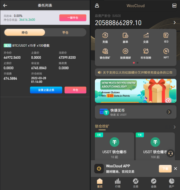Click the 当前价 value 47399.8200

tap(67, 58)
